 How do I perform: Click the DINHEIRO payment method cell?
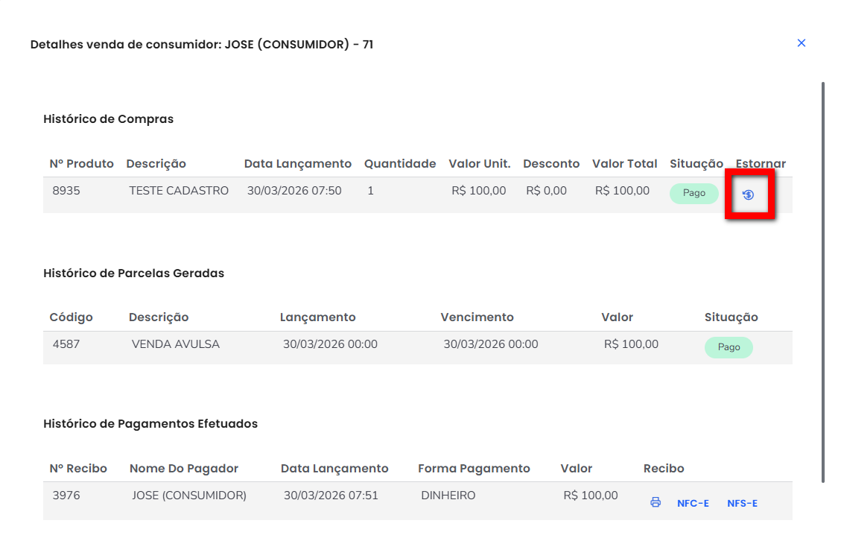(448, 496)
